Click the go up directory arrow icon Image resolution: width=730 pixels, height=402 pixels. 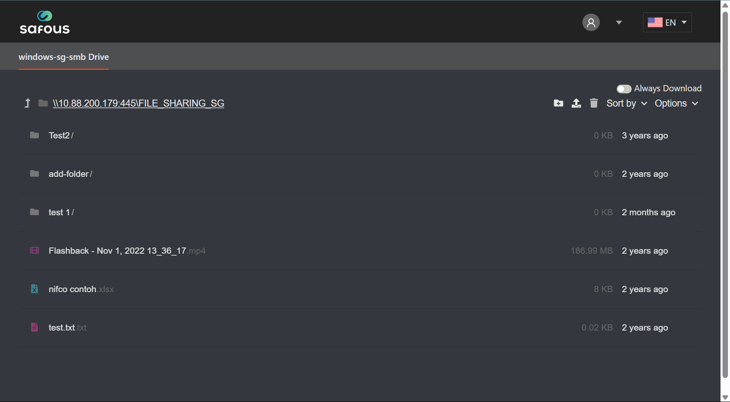tap(27, 103)
